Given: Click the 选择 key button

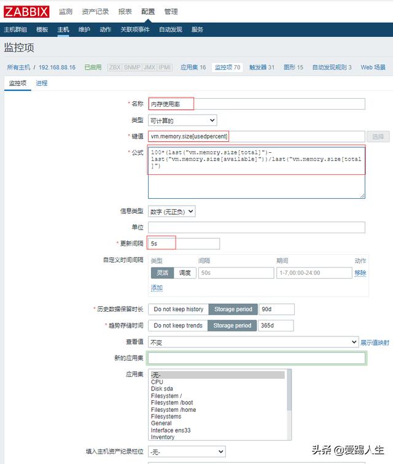Looking at the screenshot, I should (x=378, y=137).
